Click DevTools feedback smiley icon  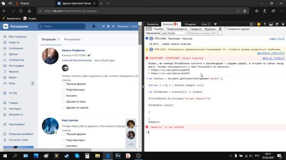click(259, 24)
